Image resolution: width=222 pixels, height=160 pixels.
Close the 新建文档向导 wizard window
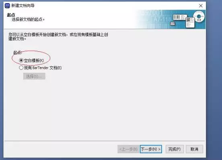pyautogui.click(x=201, y=6)
